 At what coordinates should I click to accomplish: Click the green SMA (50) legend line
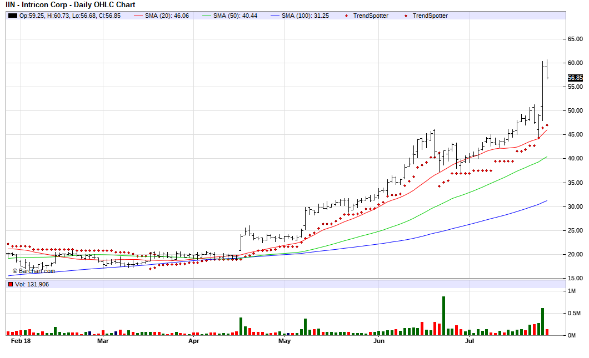click(207, 16)
